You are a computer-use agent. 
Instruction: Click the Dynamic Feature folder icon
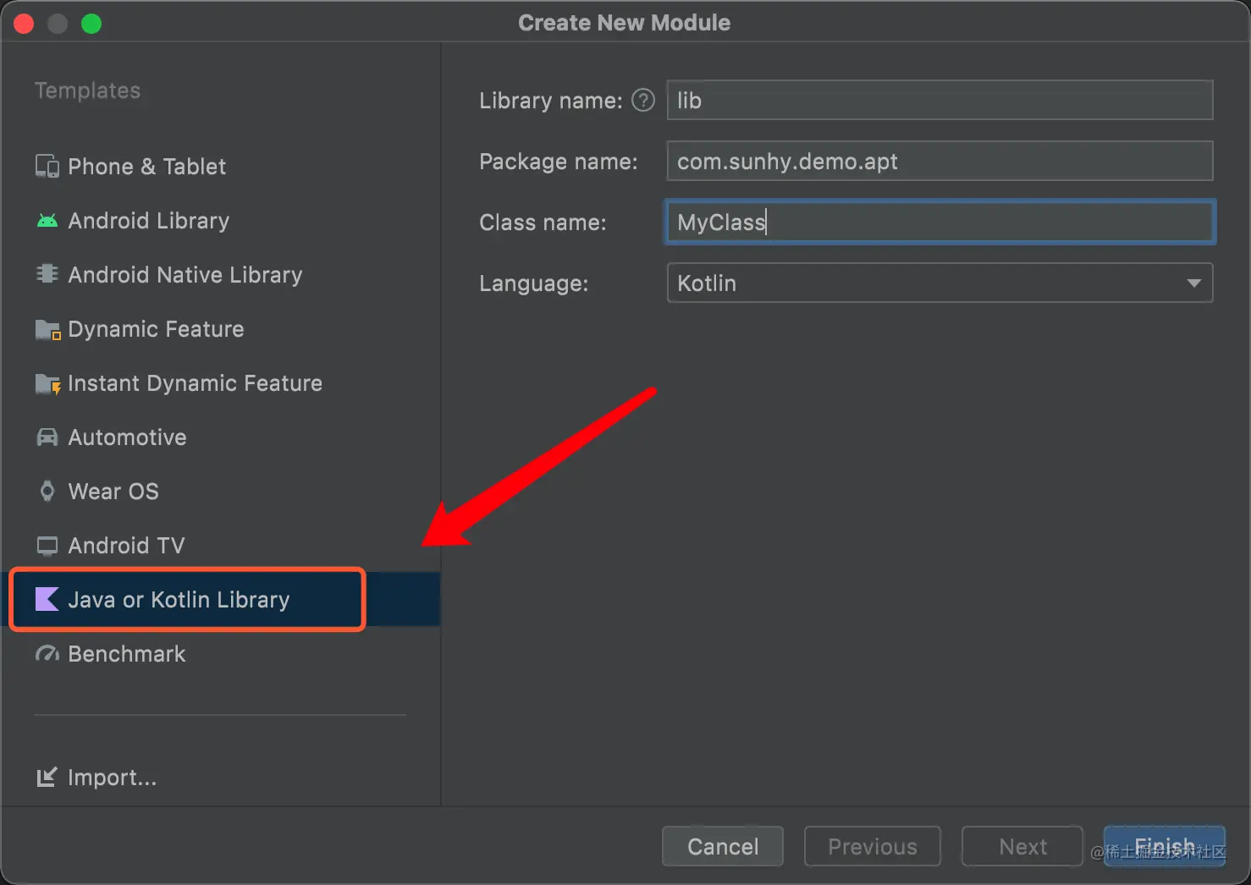click(x=47, y=329)
